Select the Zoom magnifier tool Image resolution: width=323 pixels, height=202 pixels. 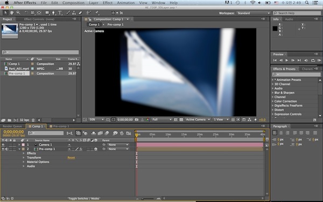tap(18, 13)
